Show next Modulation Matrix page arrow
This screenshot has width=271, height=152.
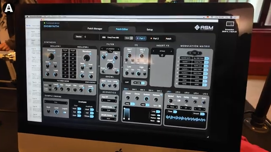click(199, 53)
